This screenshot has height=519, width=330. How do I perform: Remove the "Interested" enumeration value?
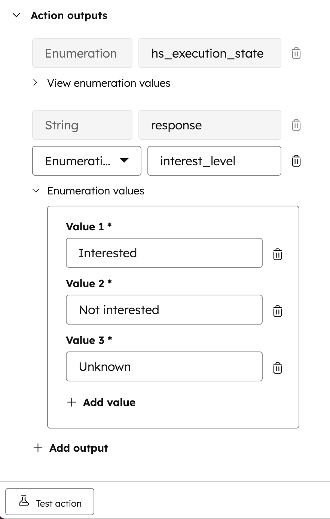click(277, 254)
